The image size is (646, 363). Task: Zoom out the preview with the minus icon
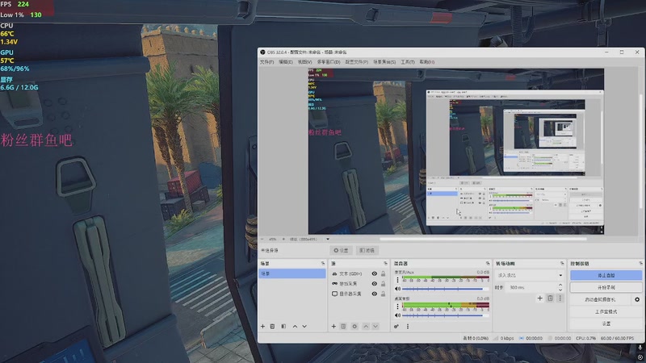pos(262,239)
